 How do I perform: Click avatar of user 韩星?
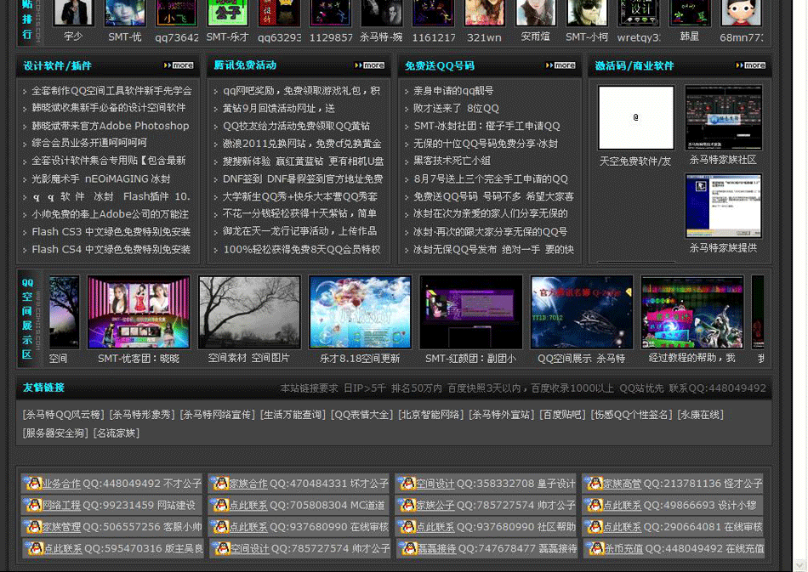[x=690, y=13]
